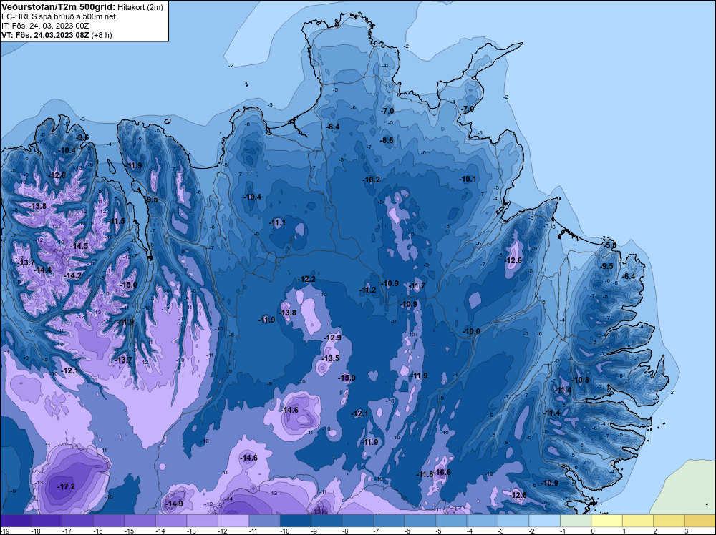The width and height of the screenshot is (716, 535).
Task: Click the -16 label on the color scale
Action: coord(97,531)
